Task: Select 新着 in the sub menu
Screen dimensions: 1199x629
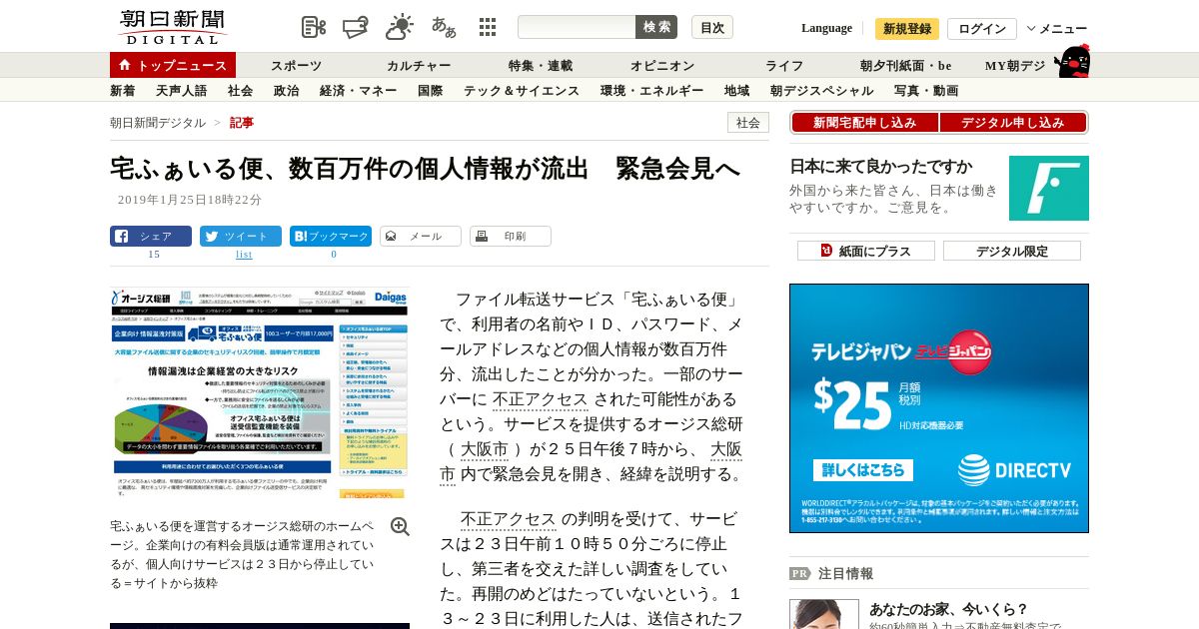Action: [123, 91]
